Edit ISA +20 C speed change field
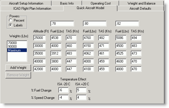The image size is (169, 108). pos(82,97)
